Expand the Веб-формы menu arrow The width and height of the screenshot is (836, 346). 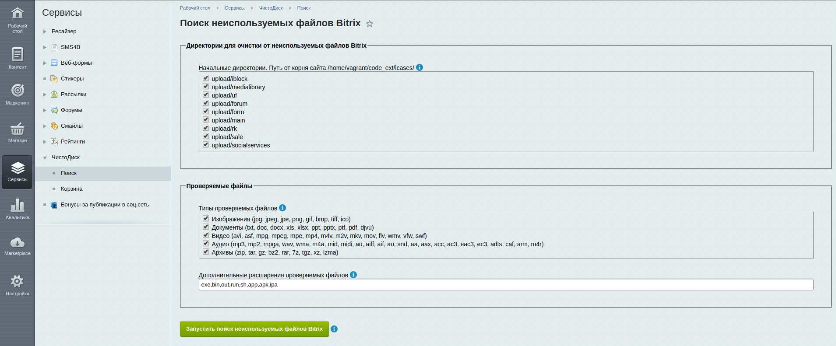45,63
